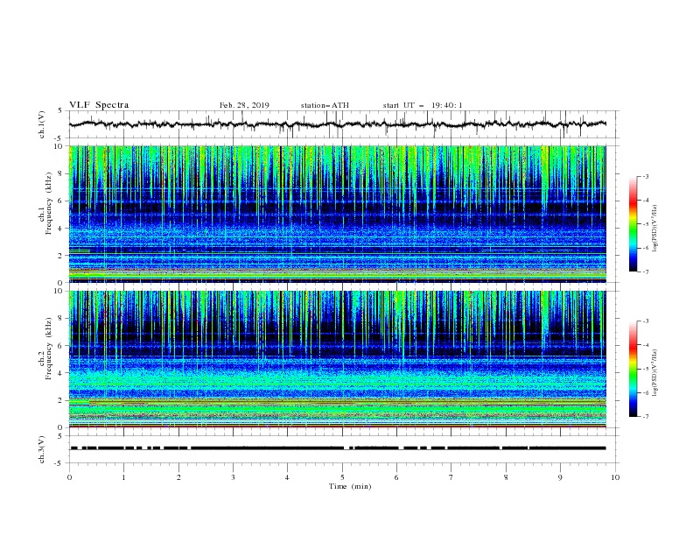Click the ch.2 PSD color scale bar
This screenshot has width=693, height=536.
coord(633,369)
